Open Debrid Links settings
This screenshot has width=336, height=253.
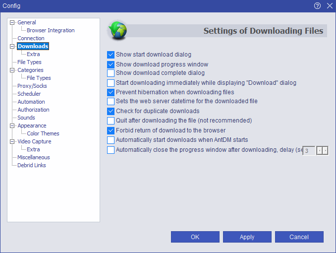[x=32, y=165]
